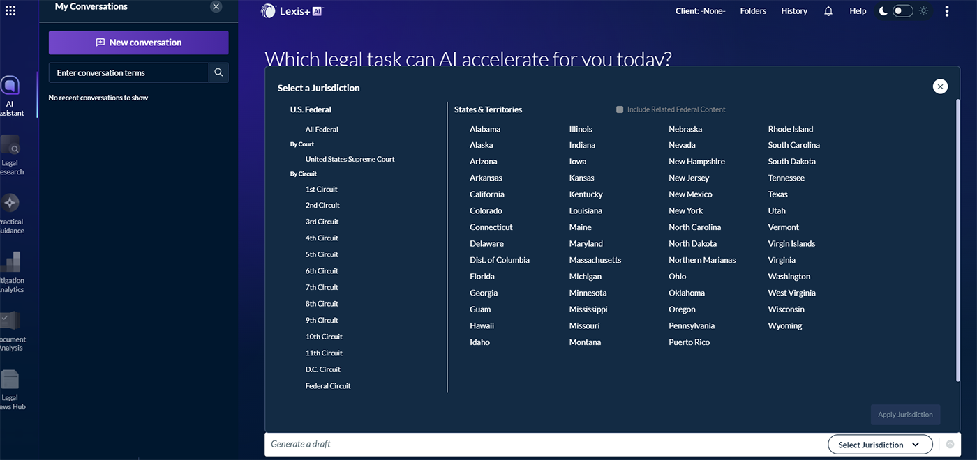Choose Wyoming

(785, 326)
